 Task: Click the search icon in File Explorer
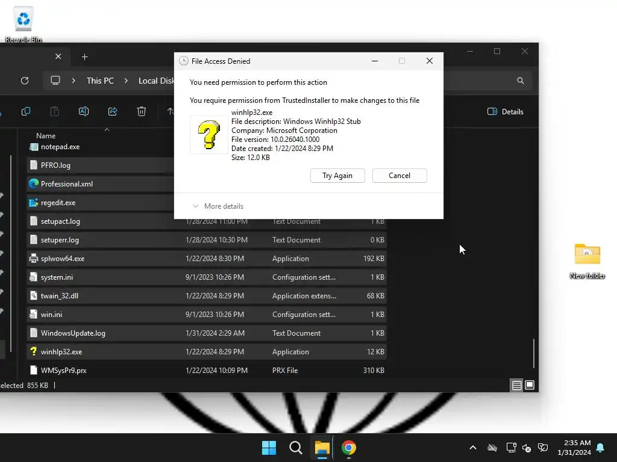tap(520, 81)
